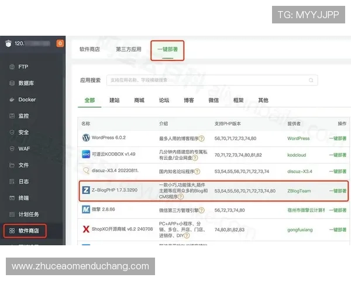Viewport: 351px width, 281px height.
Task: Focus the 应用搜索 input field
Action: pos(212,80)
